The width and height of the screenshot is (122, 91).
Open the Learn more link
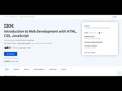[x=30, y=40]
